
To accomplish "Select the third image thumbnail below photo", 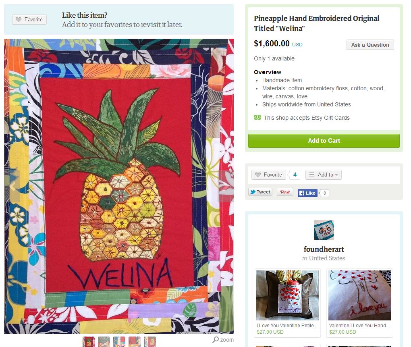I will 119,342.
